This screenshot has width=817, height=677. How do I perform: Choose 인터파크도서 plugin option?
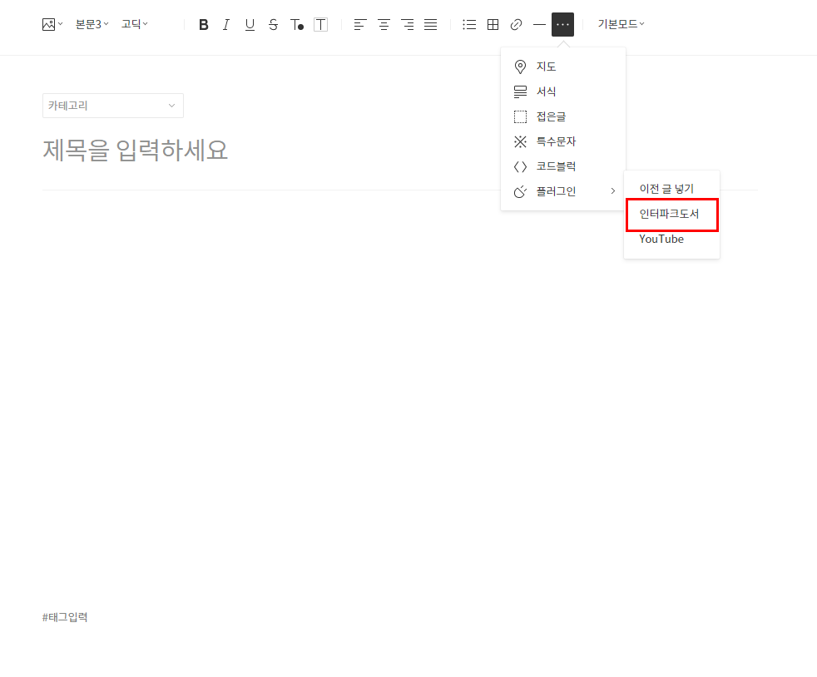click(x=671, y=214)
